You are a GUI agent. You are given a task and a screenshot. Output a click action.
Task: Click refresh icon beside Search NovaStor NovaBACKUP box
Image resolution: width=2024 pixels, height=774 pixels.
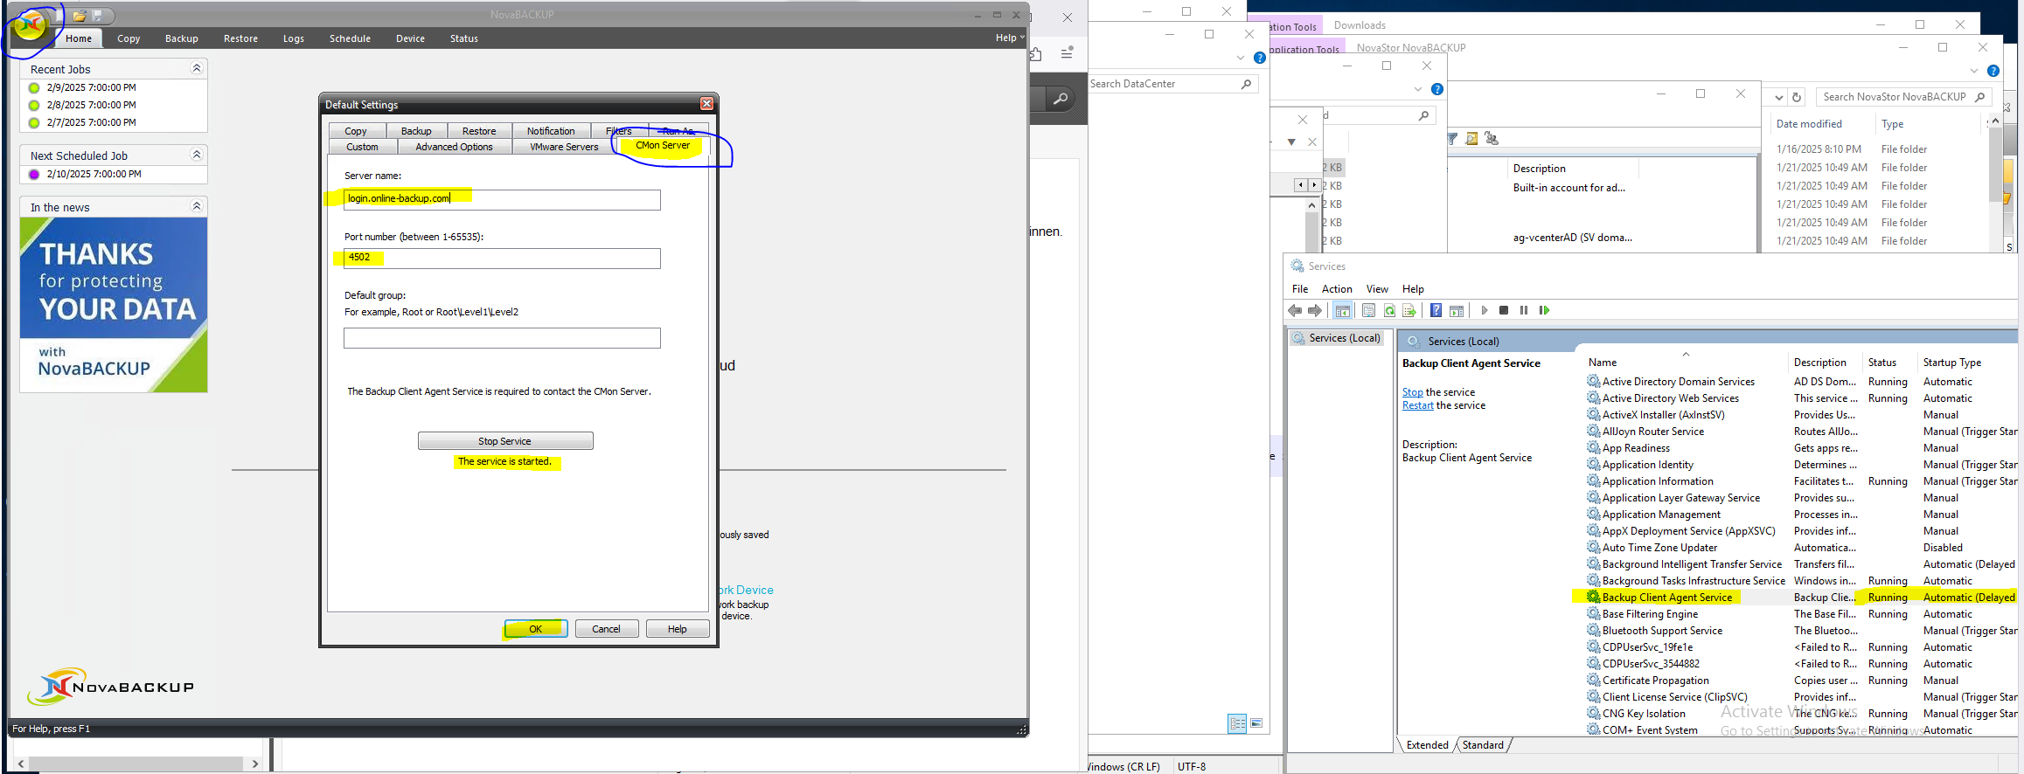click(x=1797, y=97)
